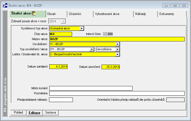Open the Vyhodnocení akce tab
The height and width of the screenshot is (121, 191).
click(x=113, y=14)
